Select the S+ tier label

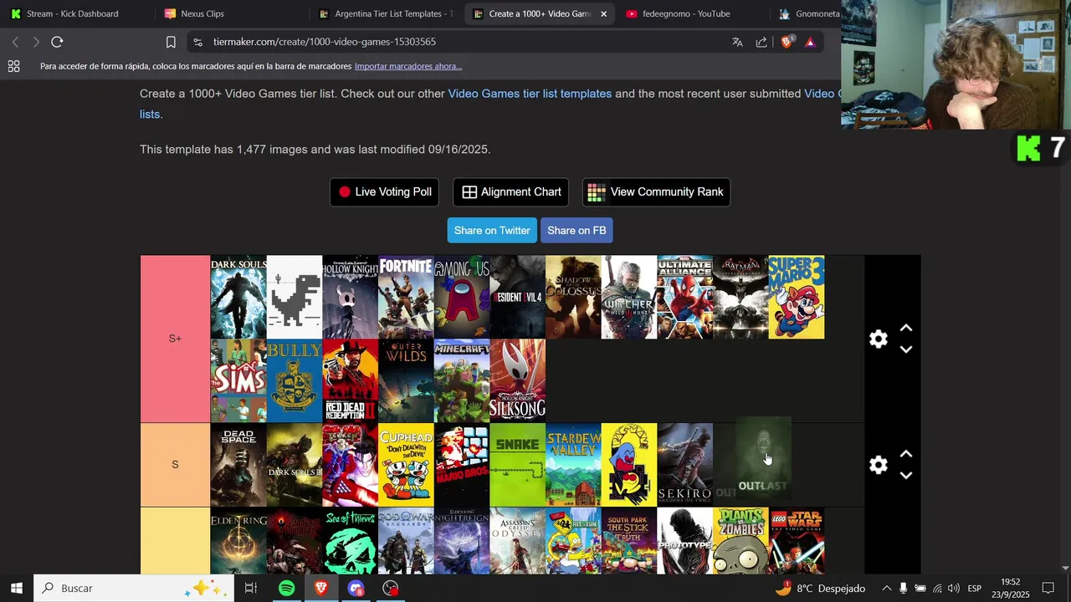point(175,339)
